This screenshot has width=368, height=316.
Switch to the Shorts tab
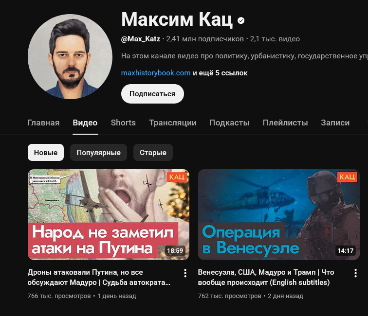tap(123, 123)
